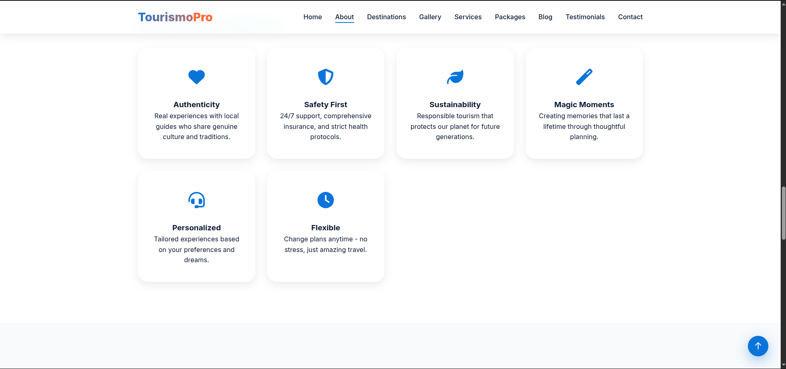Go to Destinations page
Viewport: 786px width, 369px height.
click(x=386, y=17)
